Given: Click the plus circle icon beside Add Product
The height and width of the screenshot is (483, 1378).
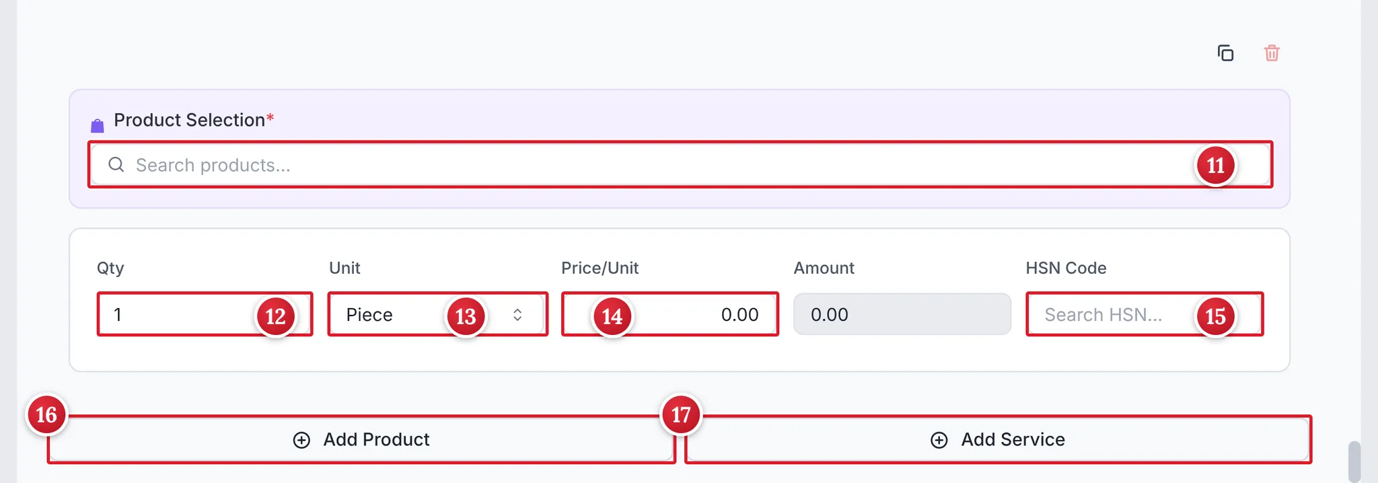Looking at the screenshot, I should click(x=301, y=440).
